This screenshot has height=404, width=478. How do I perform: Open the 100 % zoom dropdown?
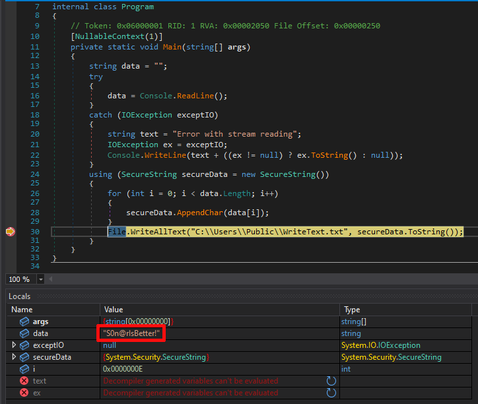click(41, 279)
